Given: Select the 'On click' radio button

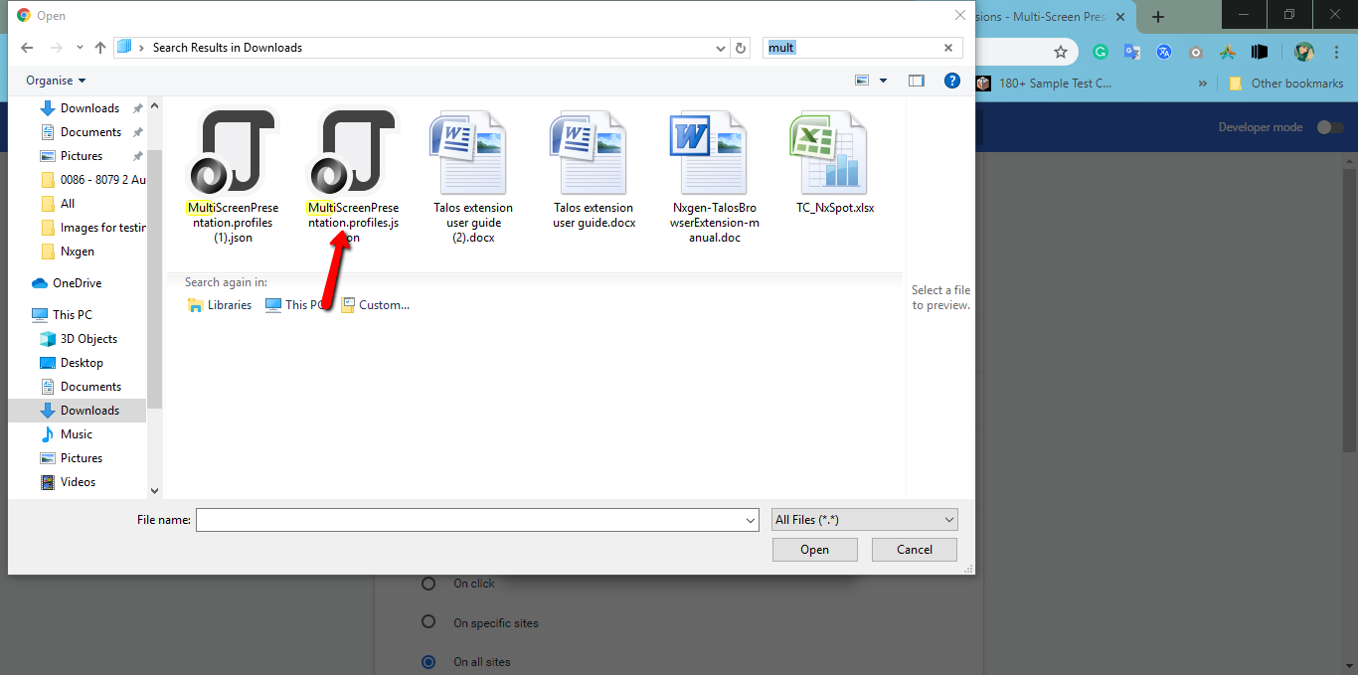Looking at the screenshot, I should point(428,584).
